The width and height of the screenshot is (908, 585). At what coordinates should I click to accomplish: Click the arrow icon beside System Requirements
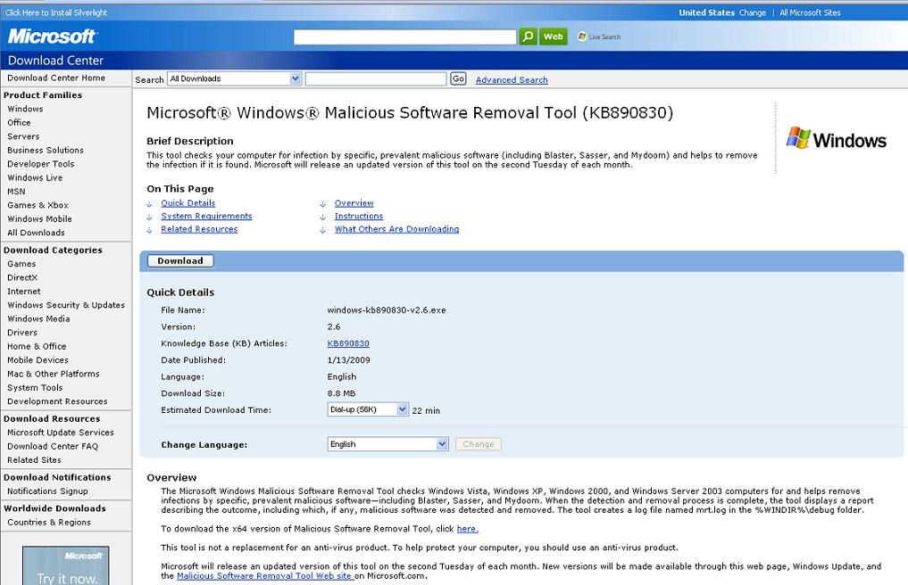[149, 217]
